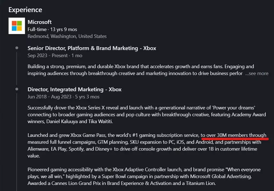The width and height of the screenshot is (274, 191).
Task: Click the timeline bullet beside Director, Integrated Marketing
Action: click(x=17, y=90)
